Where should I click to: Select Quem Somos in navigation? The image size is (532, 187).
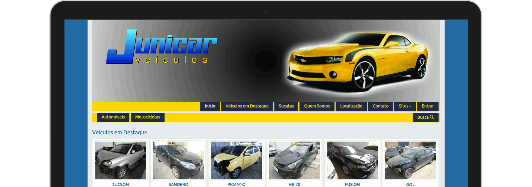317,106
